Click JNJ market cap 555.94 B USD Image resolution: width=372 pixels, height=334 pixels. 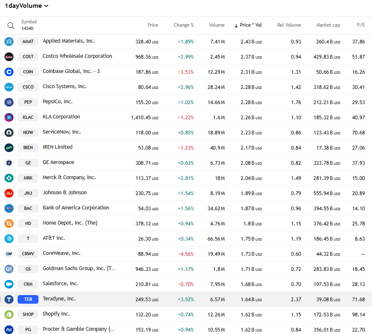pyautogui.click(x=327, y=193)
